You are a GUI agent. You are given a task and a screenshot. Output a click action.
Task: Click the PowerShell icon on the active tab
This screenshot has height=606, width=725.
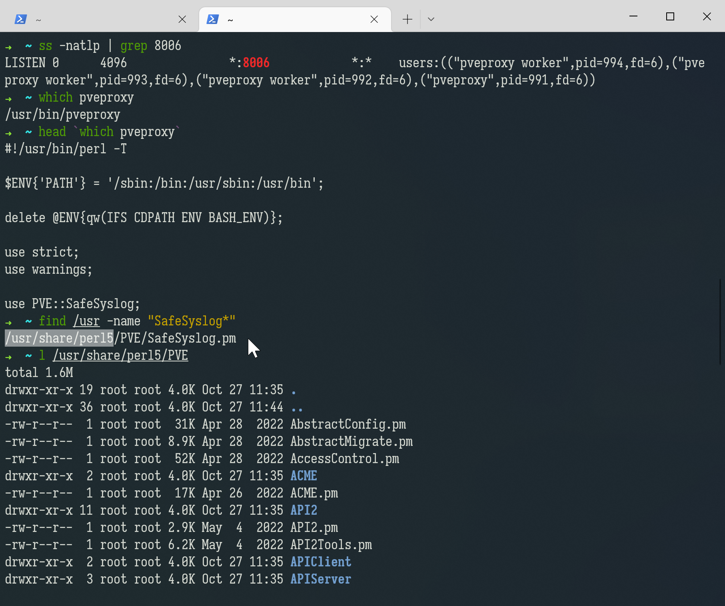click(212, 19)
